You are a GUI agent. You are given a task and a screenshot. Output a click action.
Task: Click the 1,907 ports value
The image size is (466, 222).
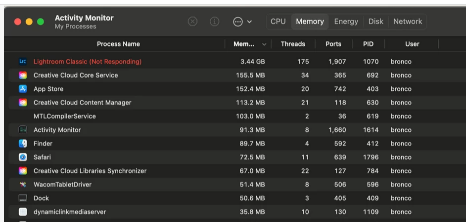coord(337,62)
